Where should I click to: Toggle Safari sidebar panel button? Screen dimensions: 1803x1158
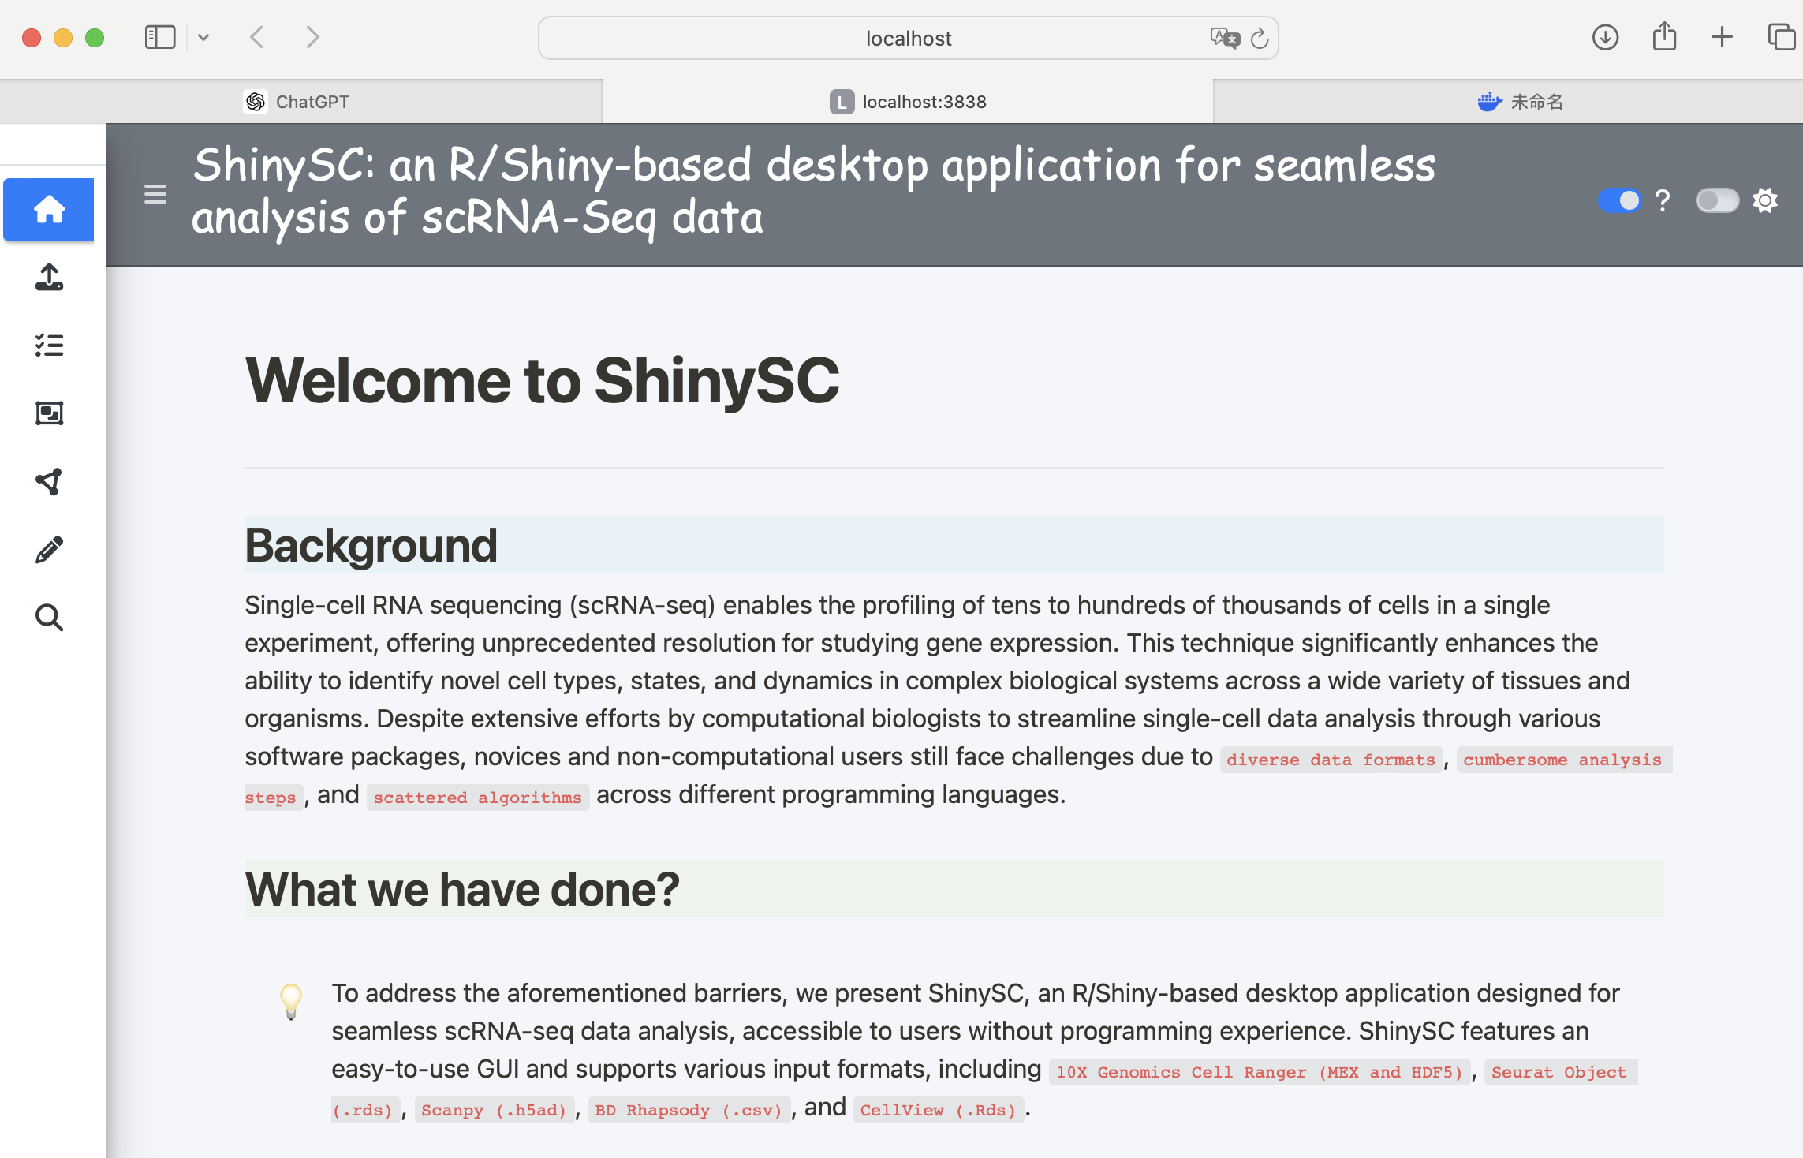point(160,37)
